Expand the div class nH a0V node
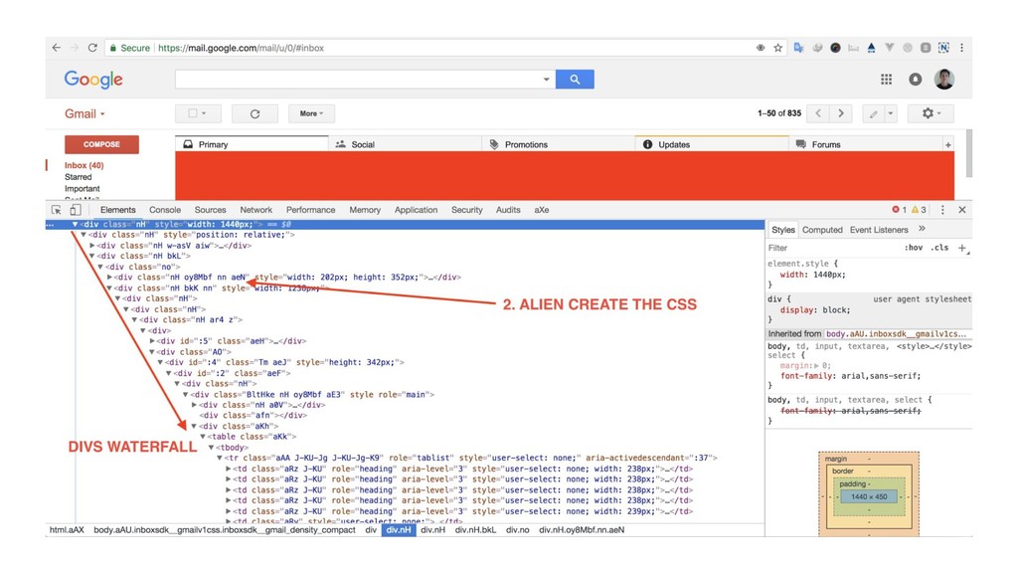 click(194, 405)
